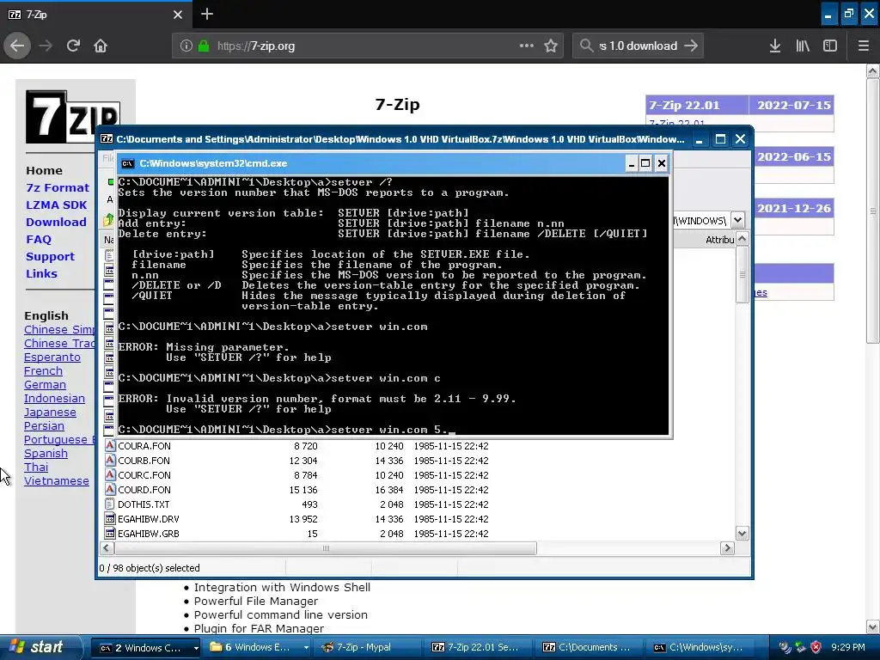Select the 7-Zip browser tab
The width and height of the screenshot is (880, 660).
96,14
